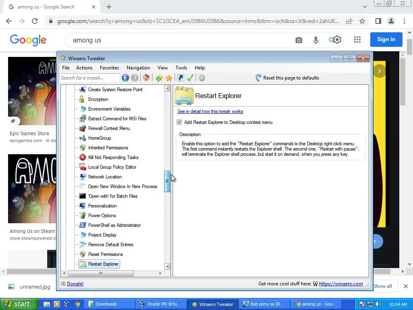413x310 pixels.
Task: Switch to Downloads taskbar item
Action: (109, 304)
